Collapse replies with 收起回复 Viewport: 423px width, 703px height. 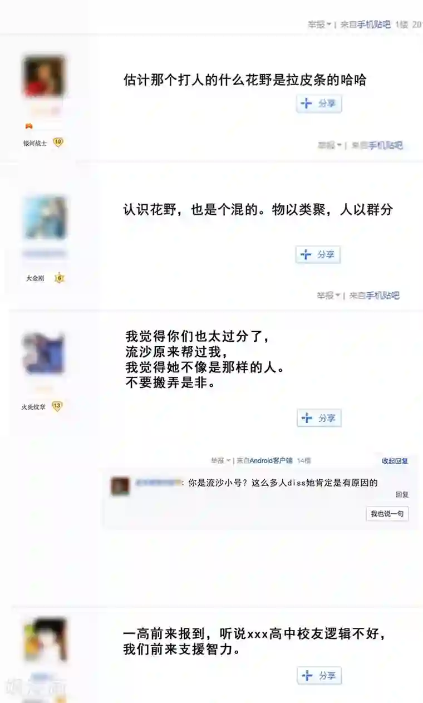tap(395, 461)
